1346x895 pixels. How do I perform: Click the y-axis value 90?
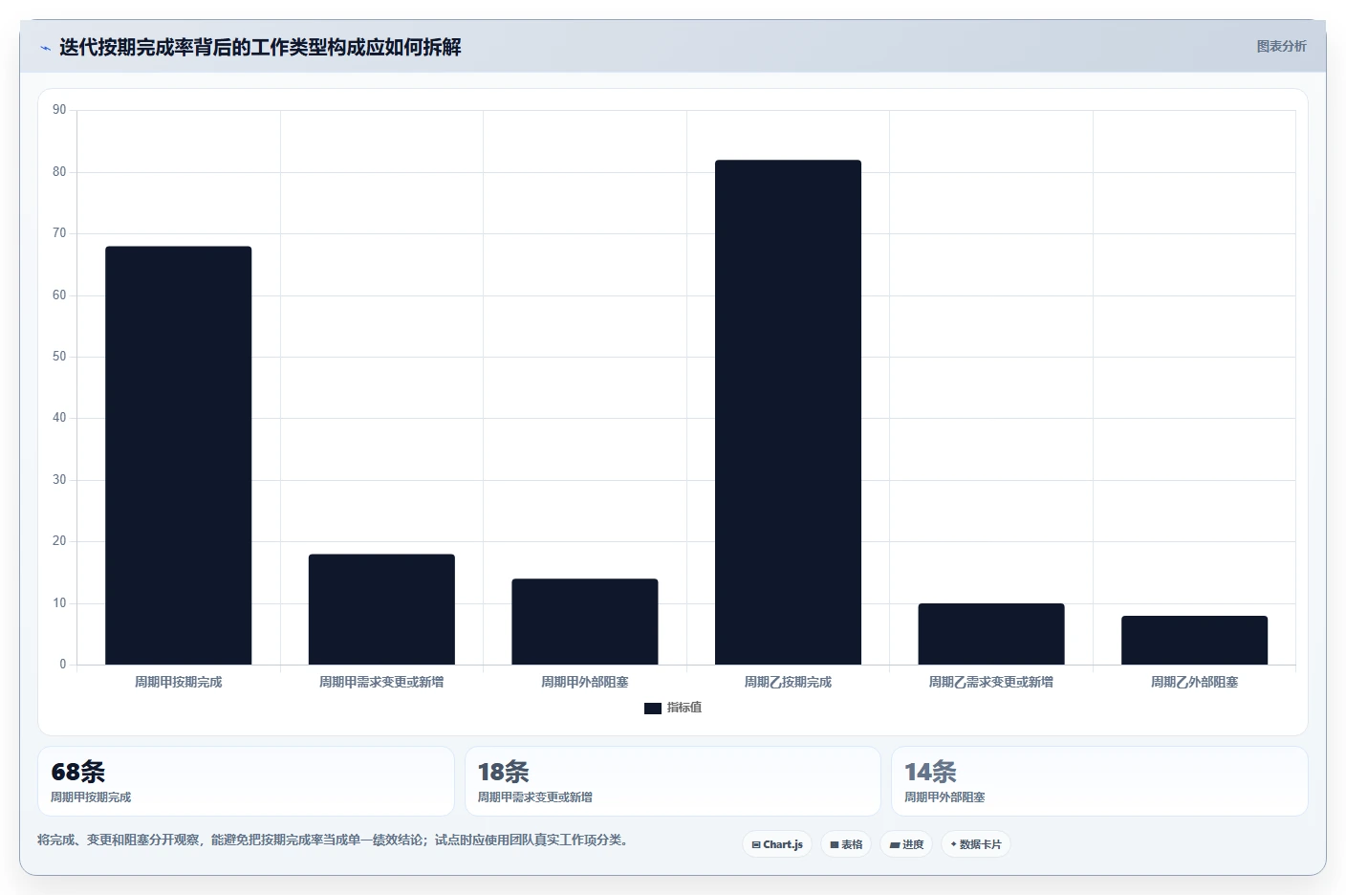(x=59, y=110)
